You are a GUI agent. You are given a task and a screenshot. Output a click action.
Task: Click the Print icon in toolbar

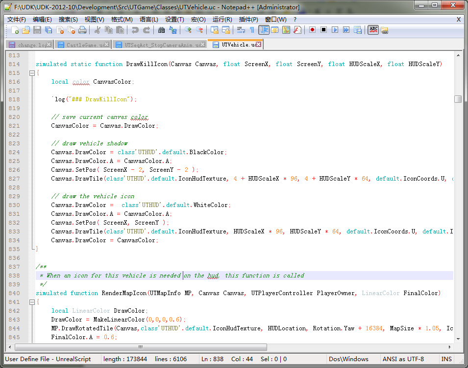pos(82,30)
